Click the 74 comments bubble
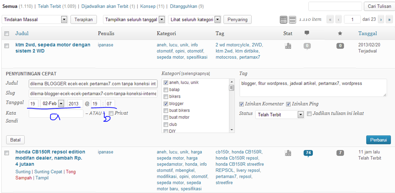 308,153
